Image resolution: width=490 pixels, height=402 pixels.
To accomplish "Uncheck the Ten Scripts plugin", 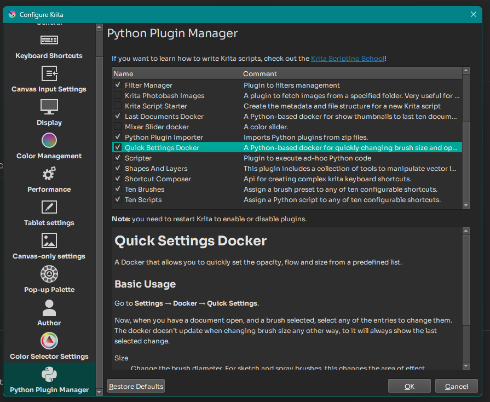I will [118, 199].
